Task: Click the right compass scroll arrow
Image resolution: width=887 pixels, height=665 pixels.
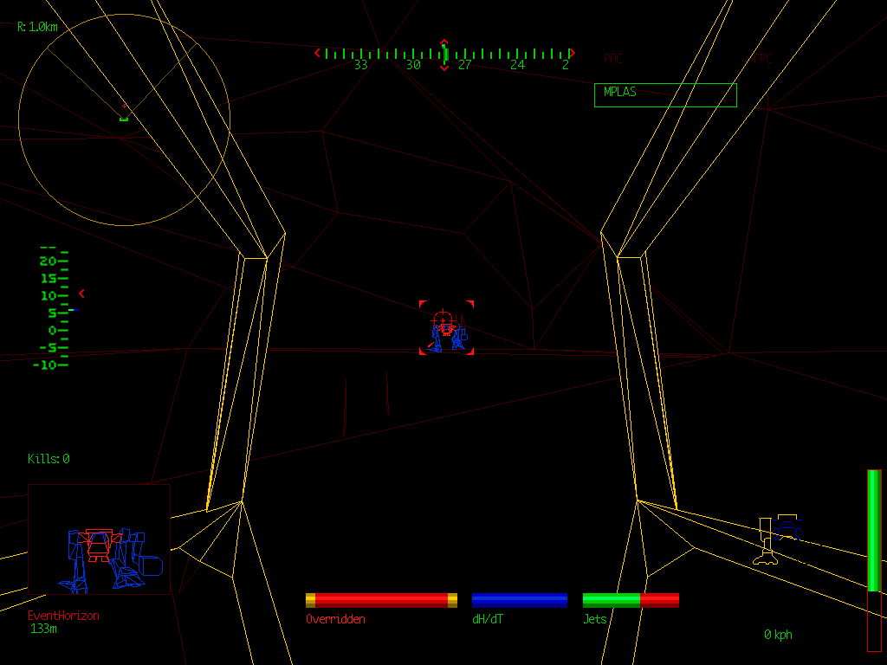Action: click(x=572, y=53)
